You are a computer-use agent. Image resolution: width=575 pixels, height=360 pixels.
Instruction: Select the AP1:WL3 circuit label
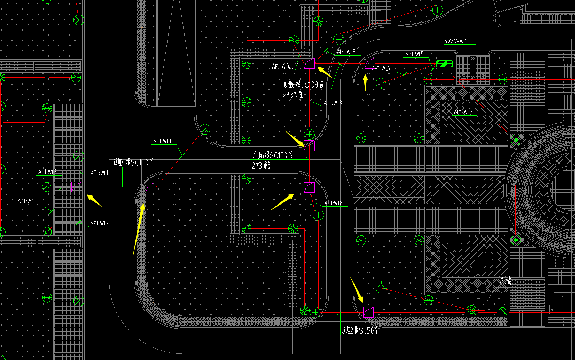[47, 172]
